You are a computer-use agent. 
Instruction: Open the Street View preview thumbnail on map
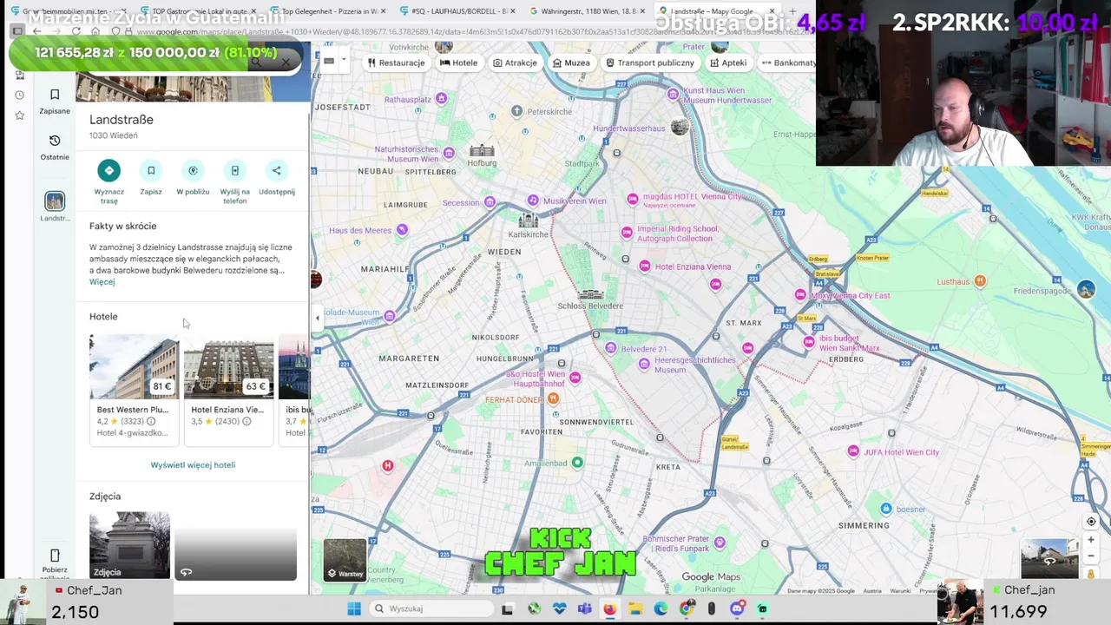[x=1049, y=559]
